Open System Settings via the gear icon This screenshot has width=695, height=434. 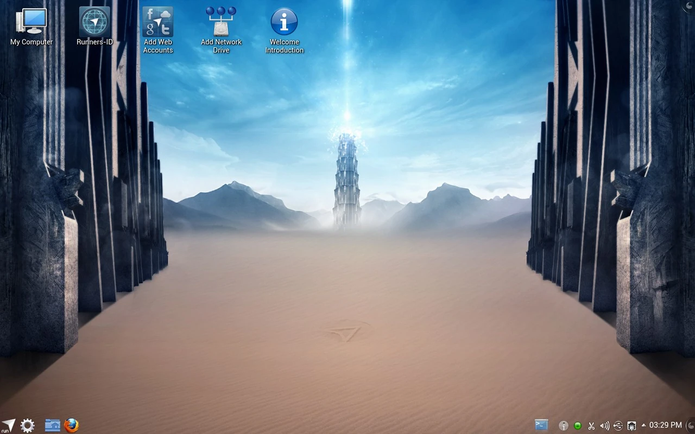click(27, 425)
